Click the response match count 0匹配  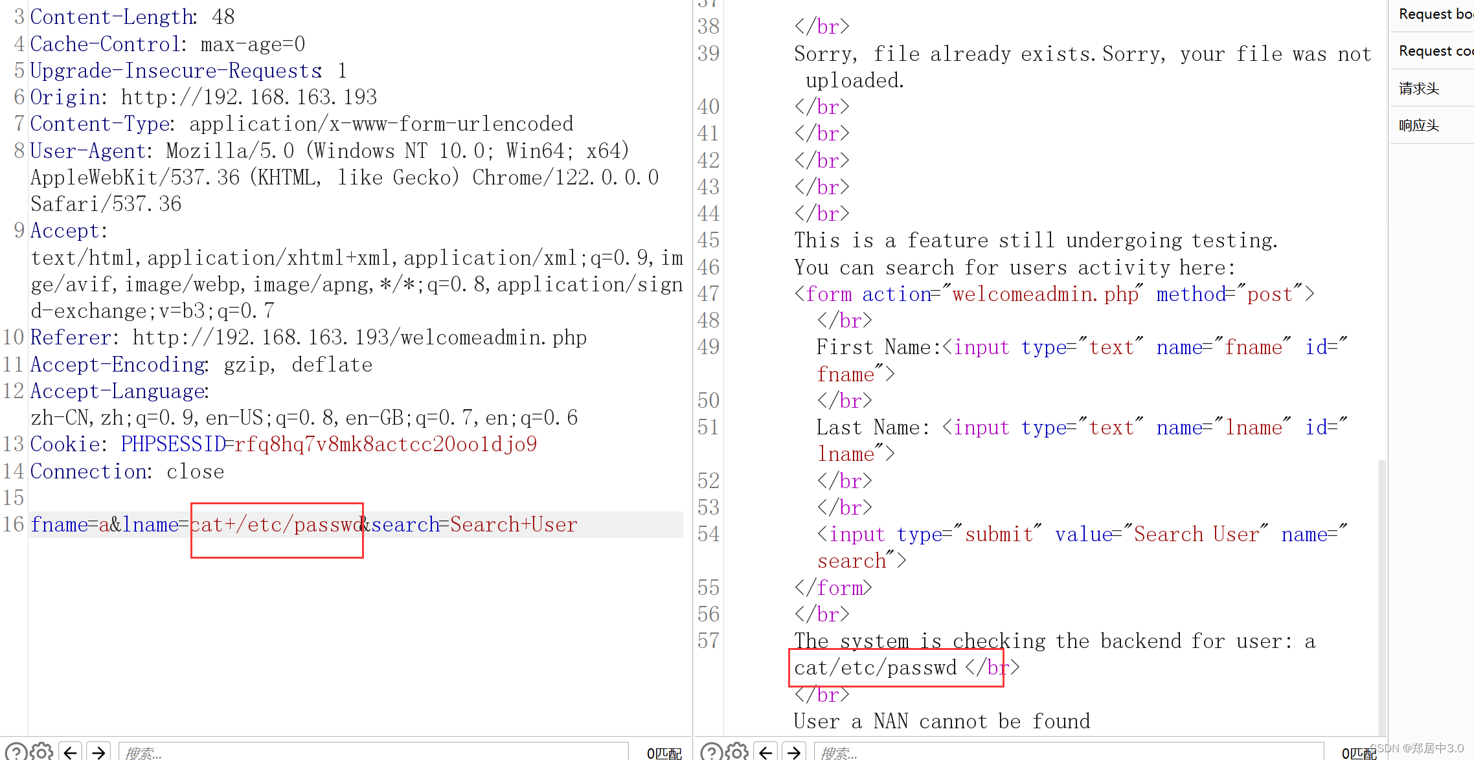1359,753
